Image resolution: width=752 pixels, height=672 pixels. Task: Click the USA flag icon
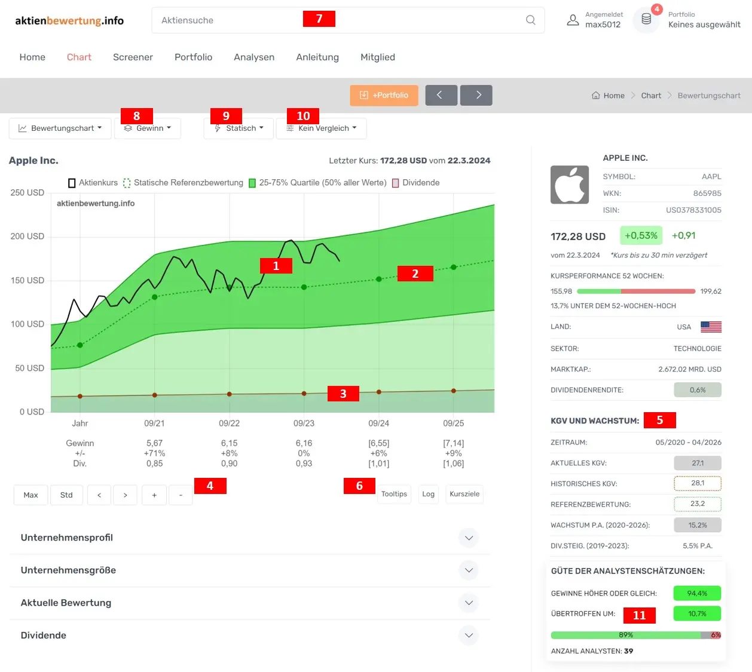[711, 327]
